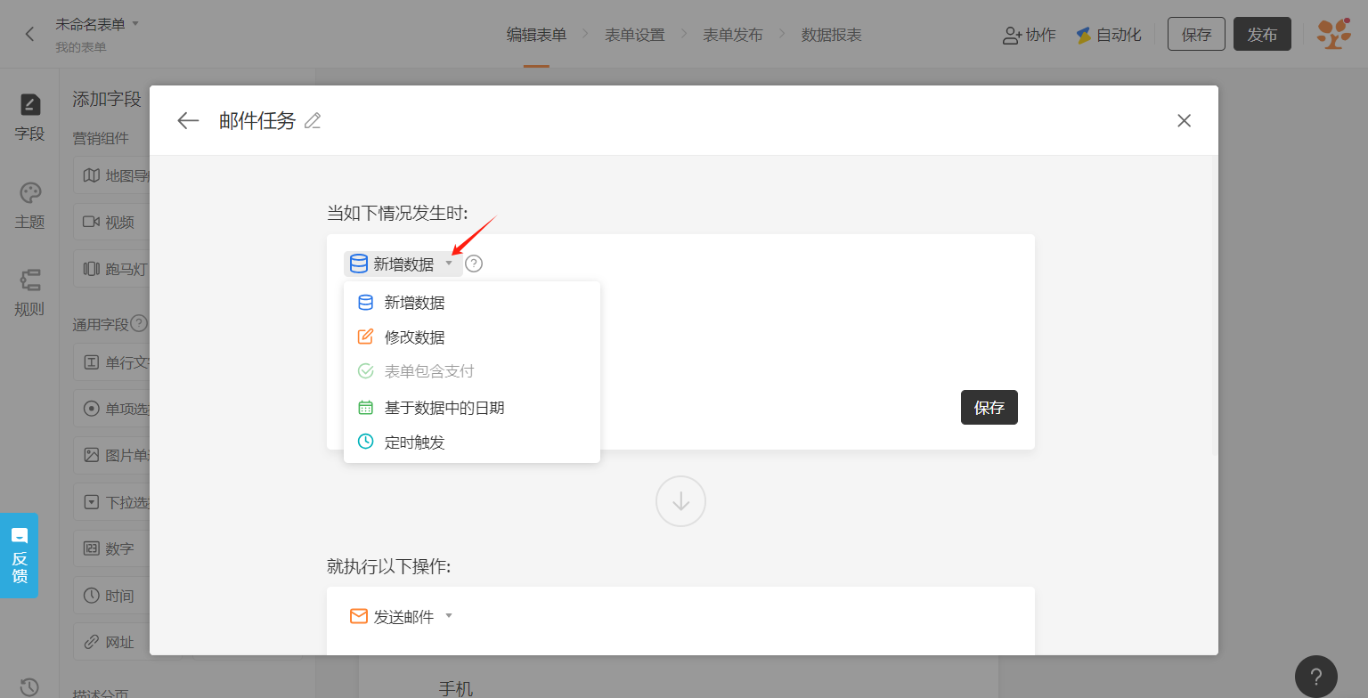Choose 定时触发 from the trigger menu
Viewport: 1368px width, 698px height.
tap(414, 442)
